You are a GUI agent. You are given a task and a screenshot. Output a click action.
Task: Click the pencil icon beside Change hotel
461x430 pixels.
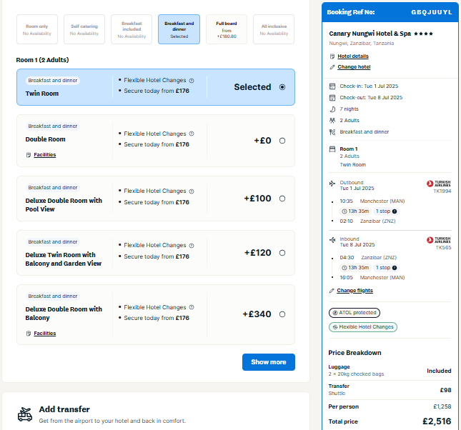click(332, 67)
